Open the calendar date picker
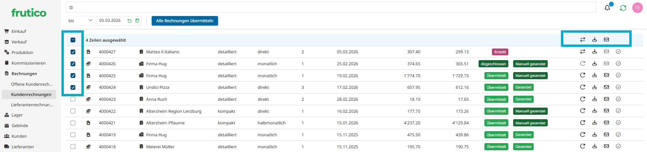The width and height of the screenshot is (647, 152). (x=137, y=21)
